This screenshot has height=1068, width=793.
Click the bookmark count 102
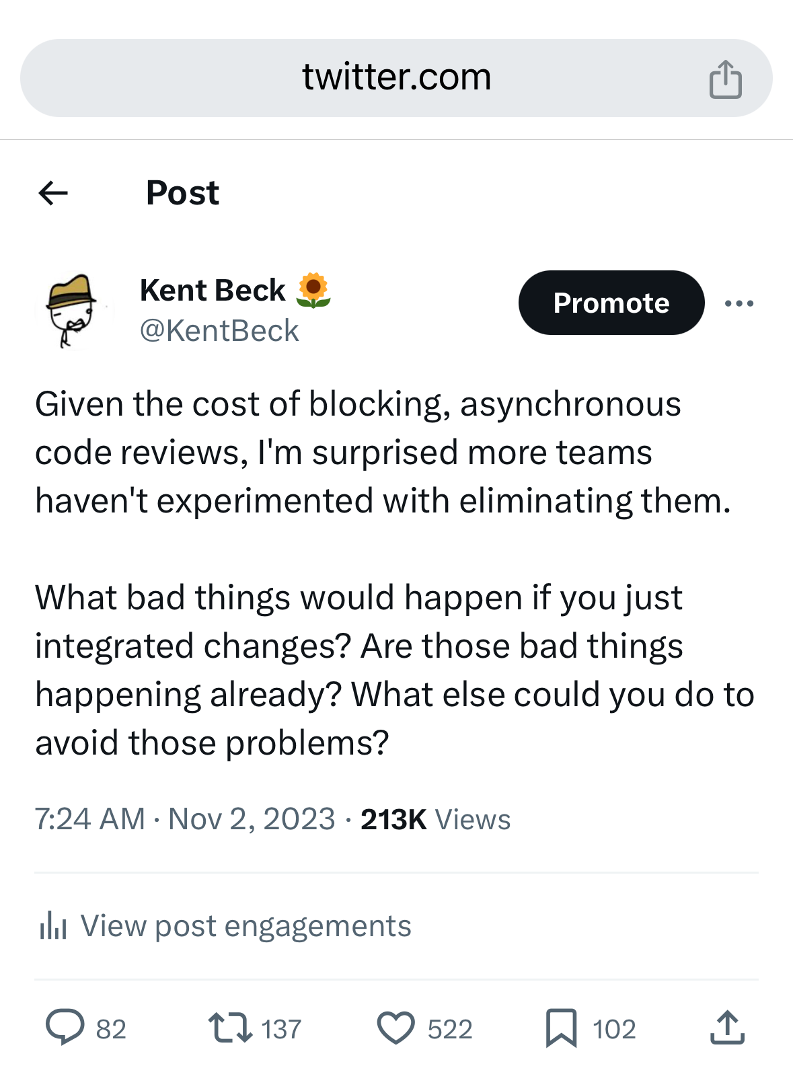(x=613, y=1028)
